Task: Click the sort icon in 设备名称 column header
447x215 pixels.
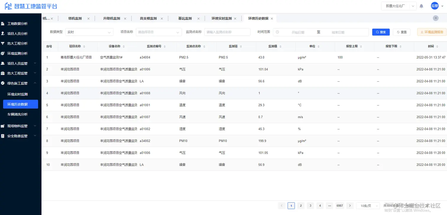Action: 124,47
